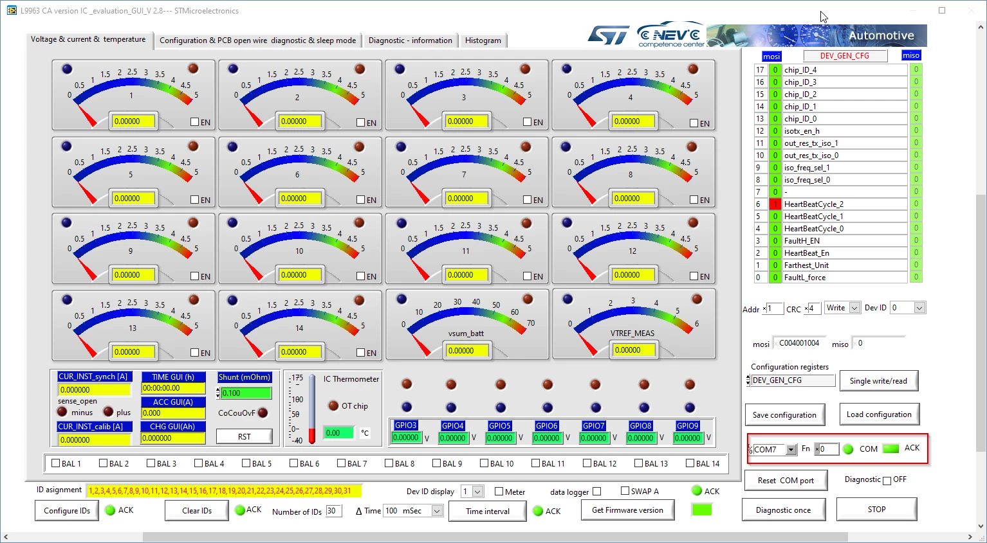Click the Get Firmware version button

(627, 510)
